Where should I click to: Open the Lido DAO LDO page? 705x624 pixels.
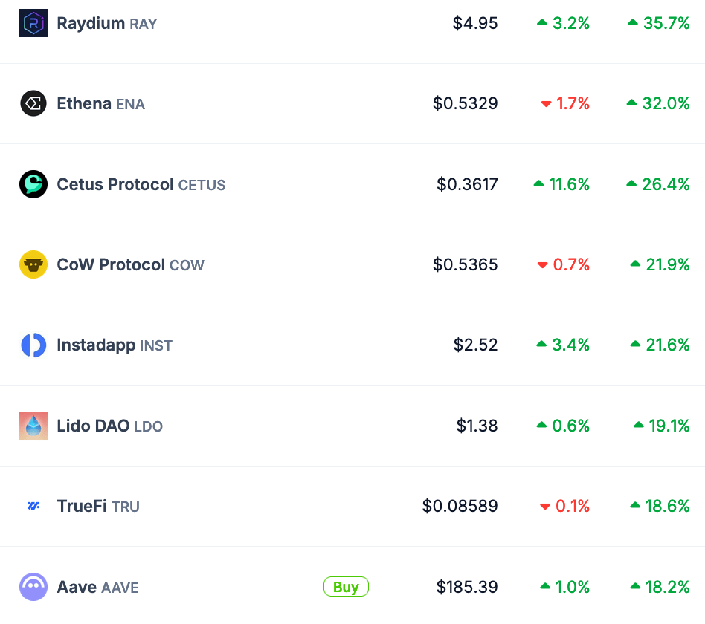(109, 426)
